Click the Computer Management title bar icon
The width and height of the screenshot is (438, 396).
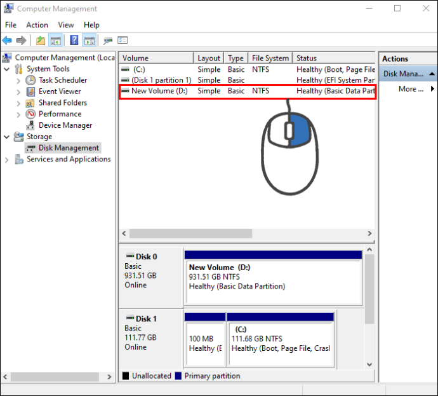click(8, 8)
